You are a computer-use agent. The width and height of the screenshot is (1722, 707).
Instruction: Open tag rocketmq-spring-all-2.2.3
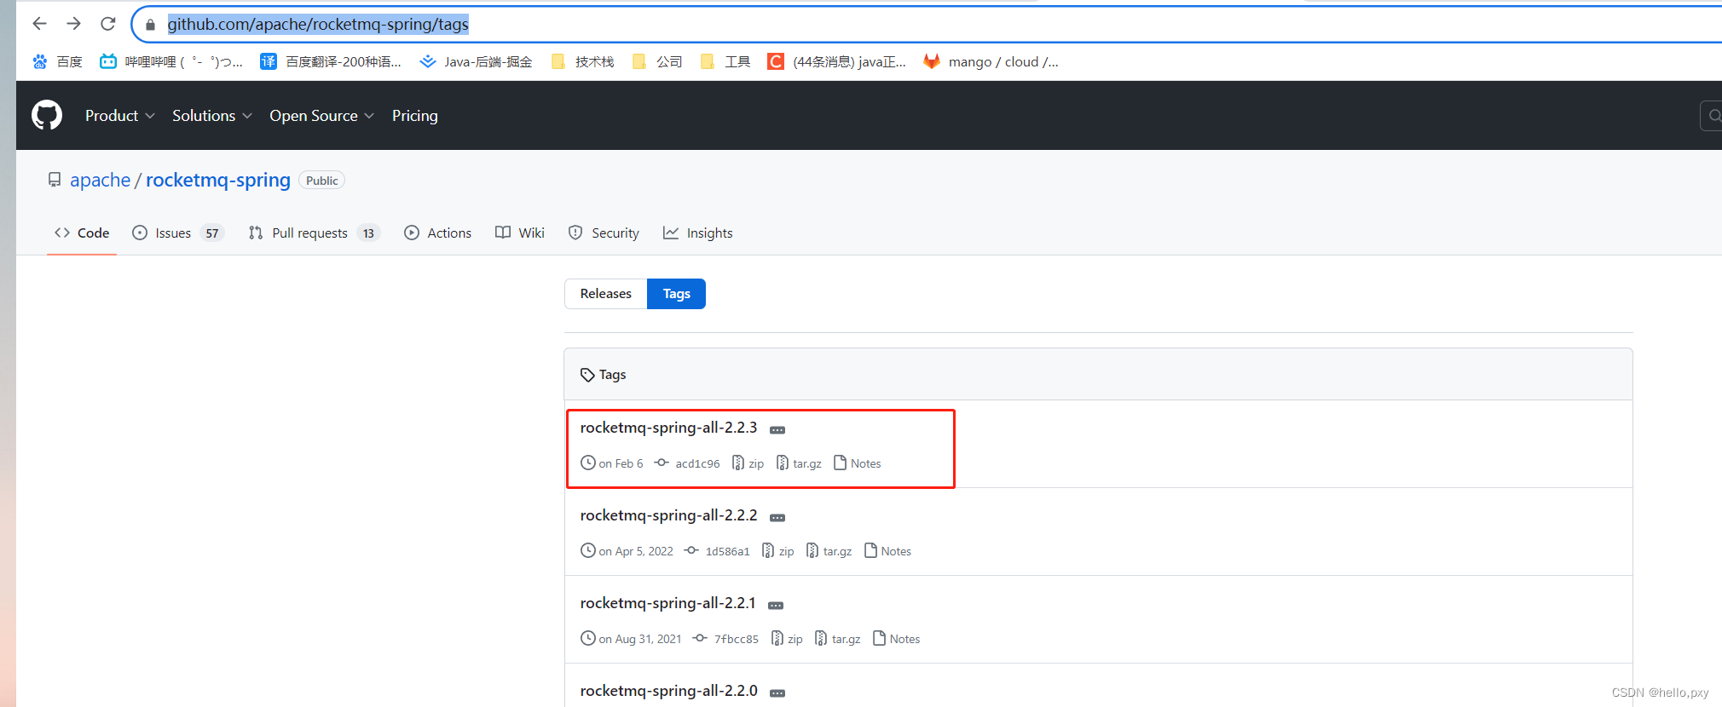click(668, 428)
